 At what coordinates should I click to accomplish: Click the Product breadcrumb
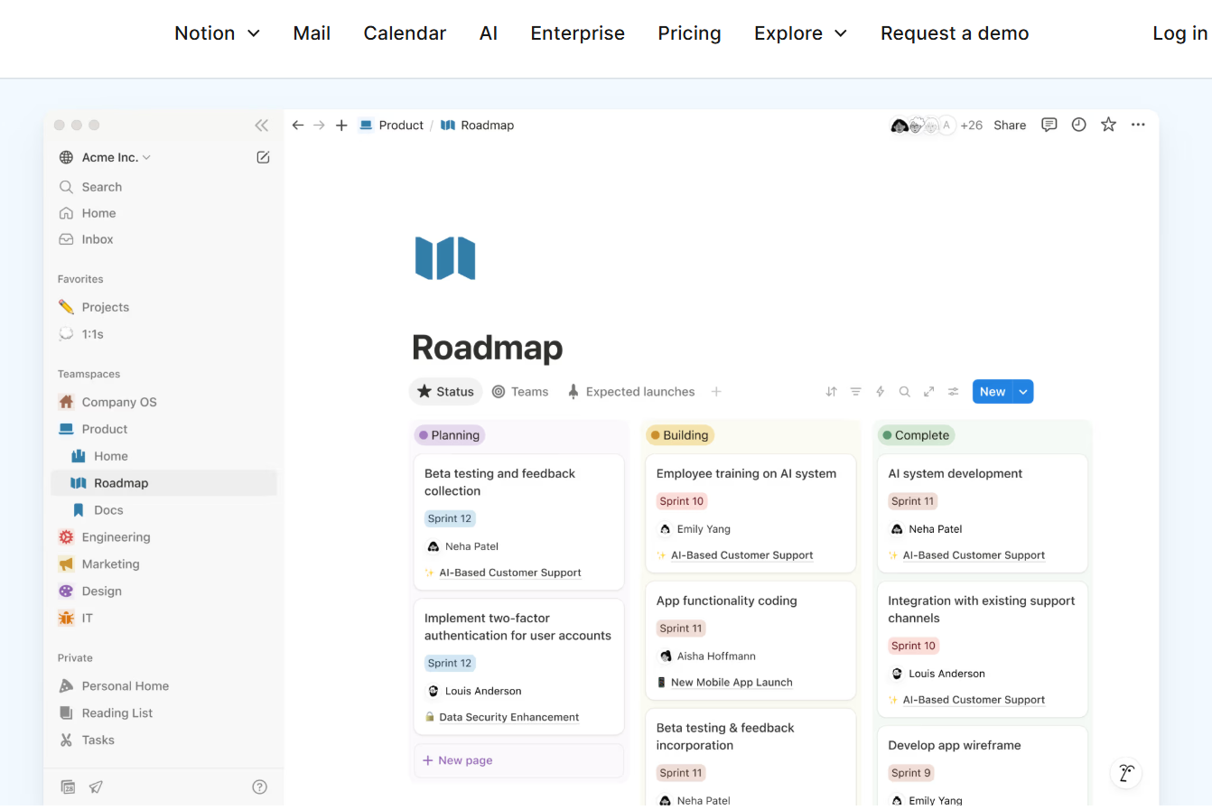(x=391, y=126)
